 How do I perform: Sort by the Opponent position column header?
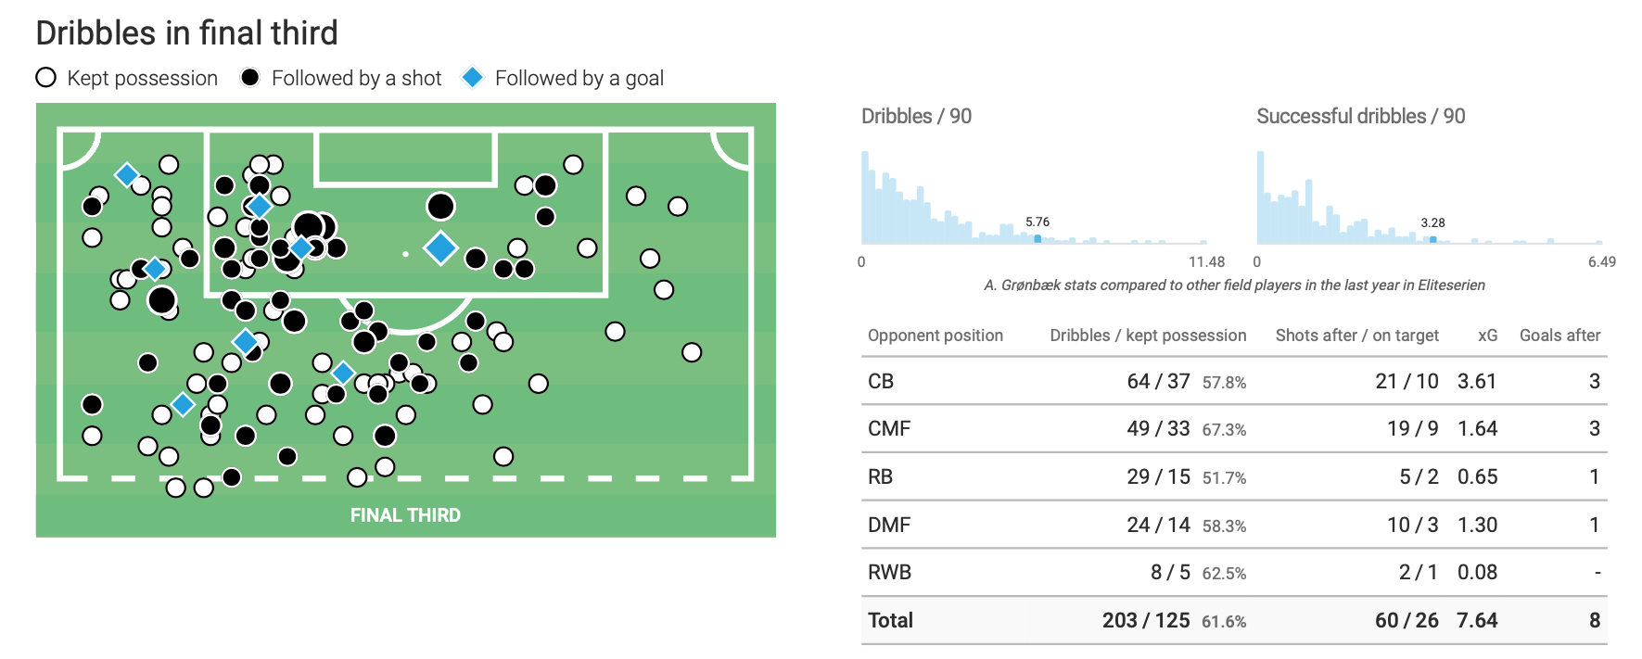[x=935, y=336]
